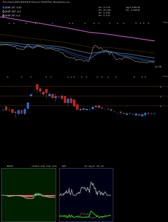Click the price axis label 4
The image size is (168, 222).
[x=161, y=107]
